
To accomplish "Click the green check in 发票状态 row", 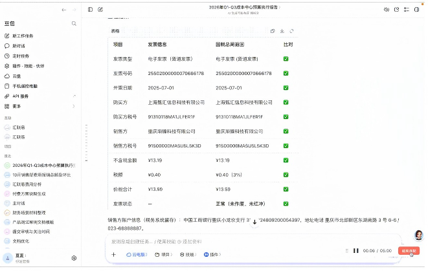I will point(286,204).
